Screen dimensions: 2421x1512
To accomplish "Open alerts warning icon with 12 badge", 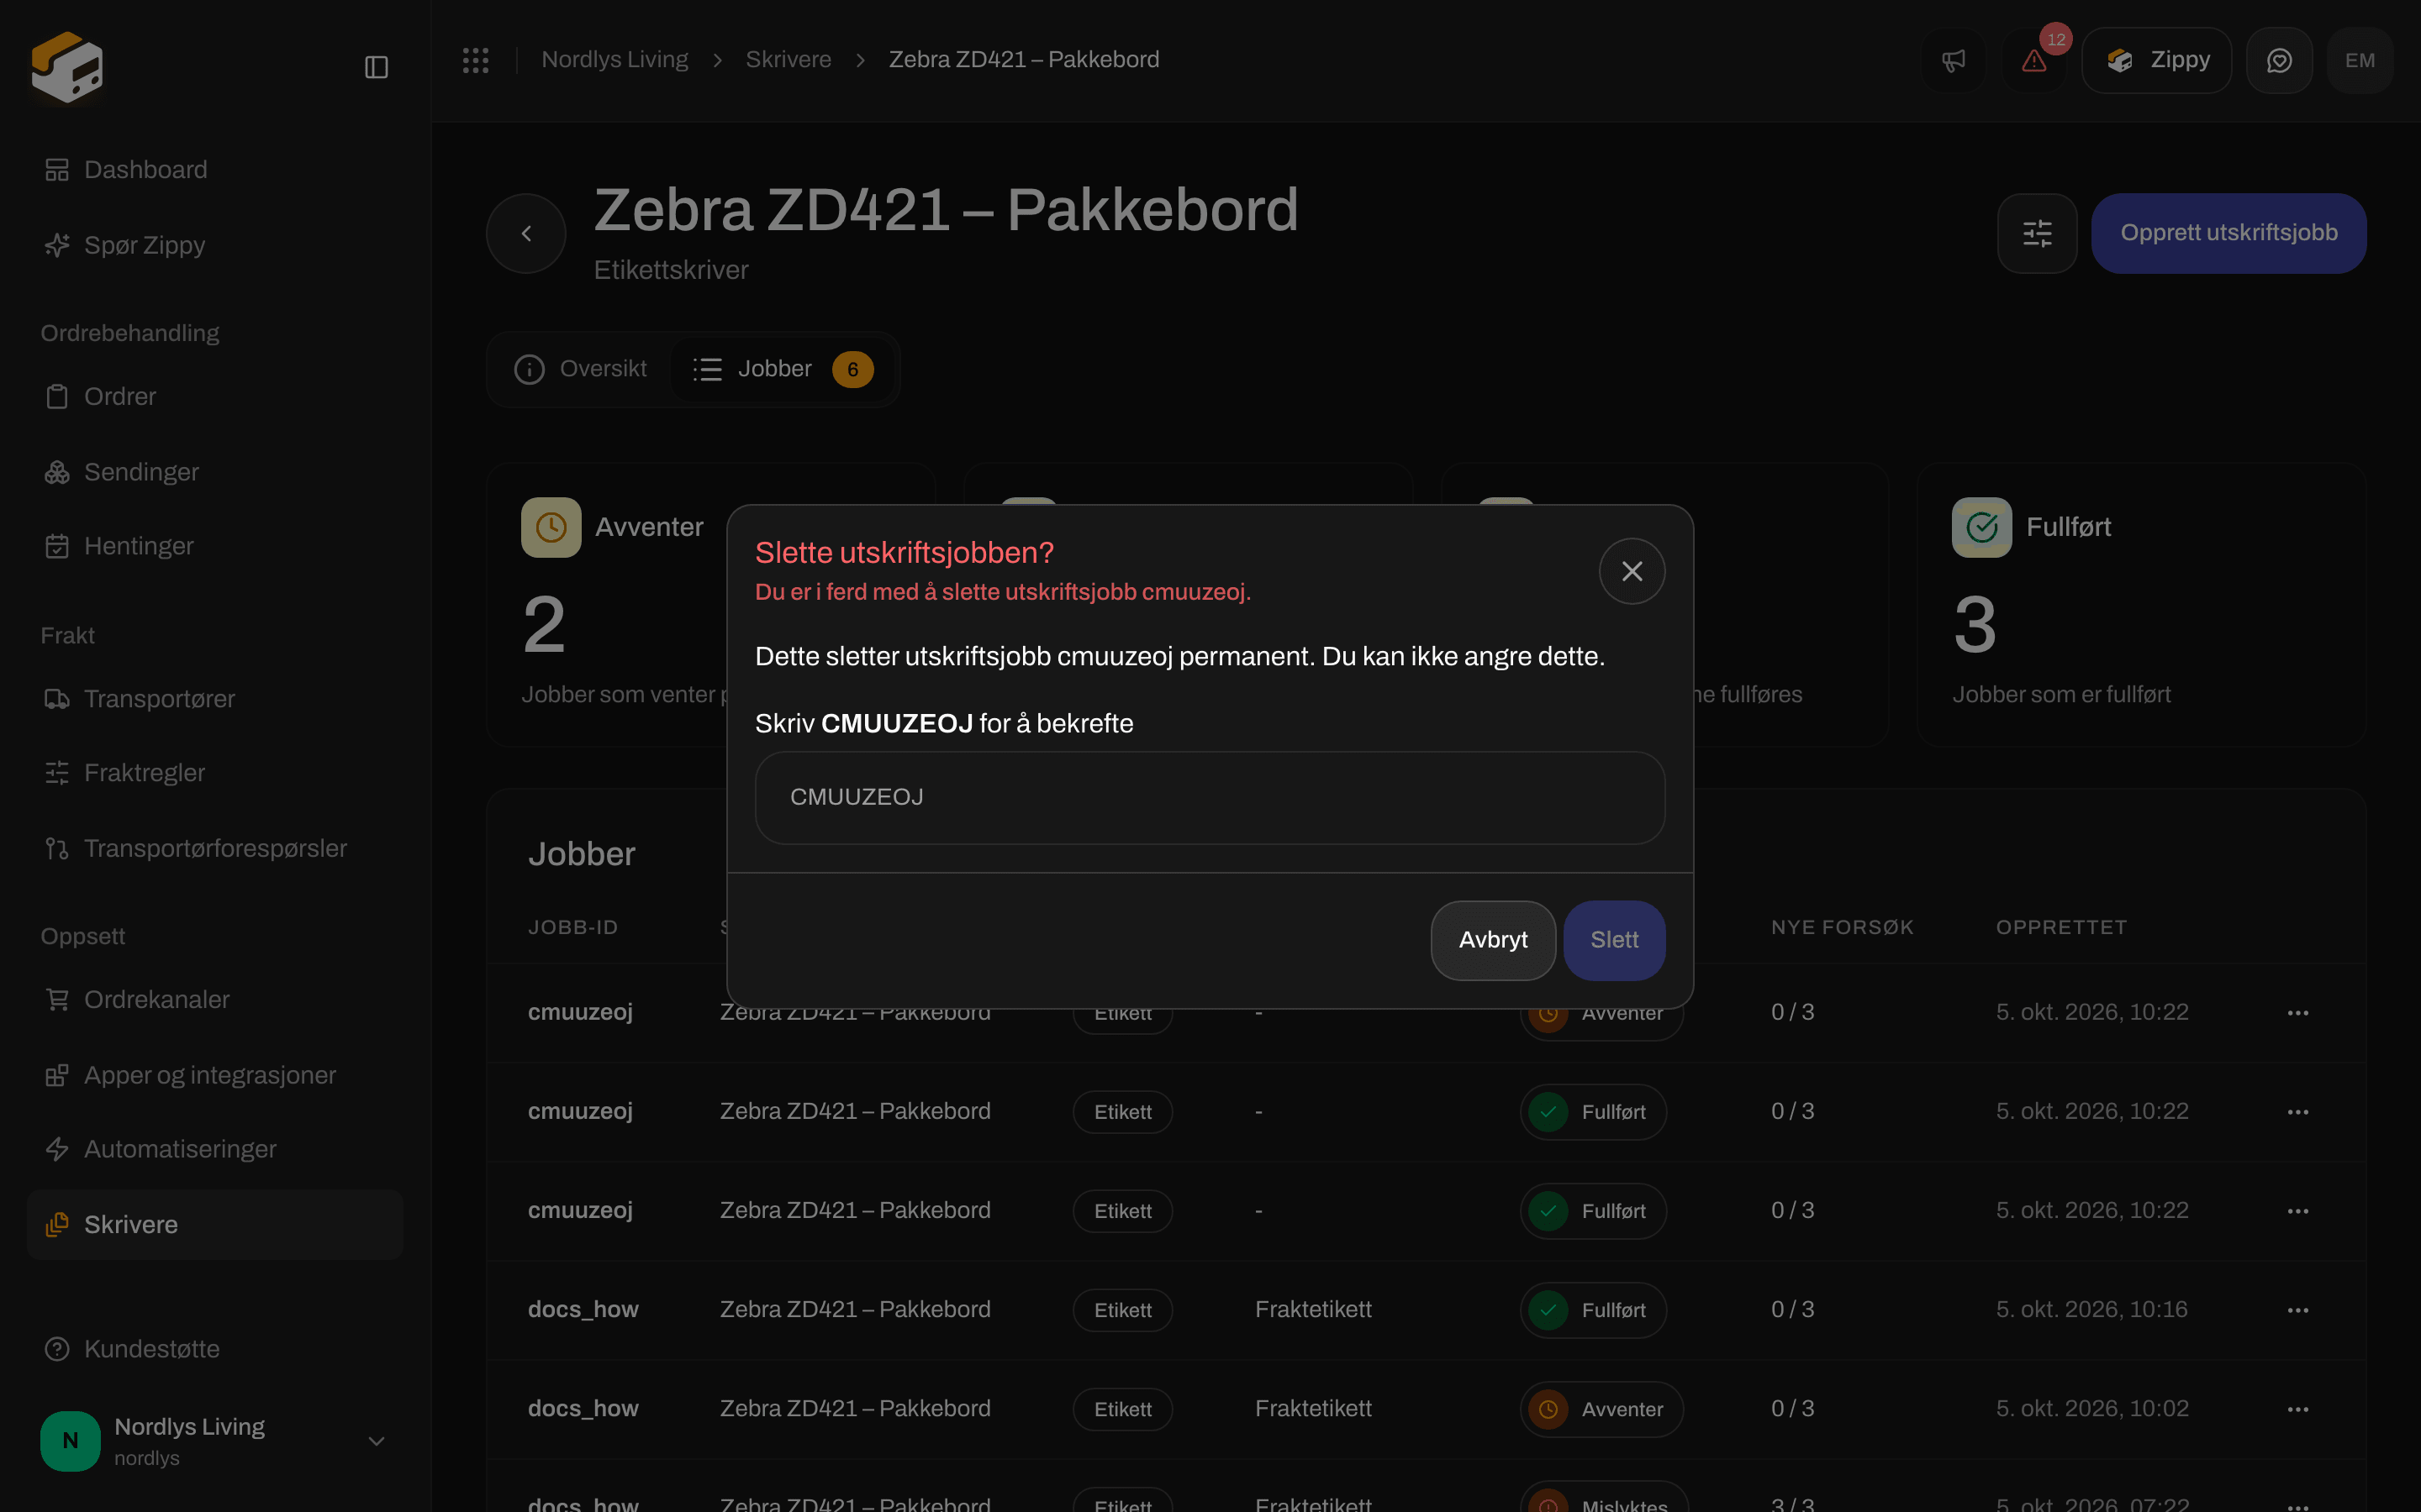I will (x=2033, y=60).
